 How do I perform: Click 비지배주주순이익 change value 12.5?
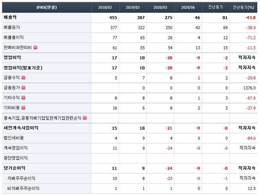pyautogui.click(x=252, y=189)
